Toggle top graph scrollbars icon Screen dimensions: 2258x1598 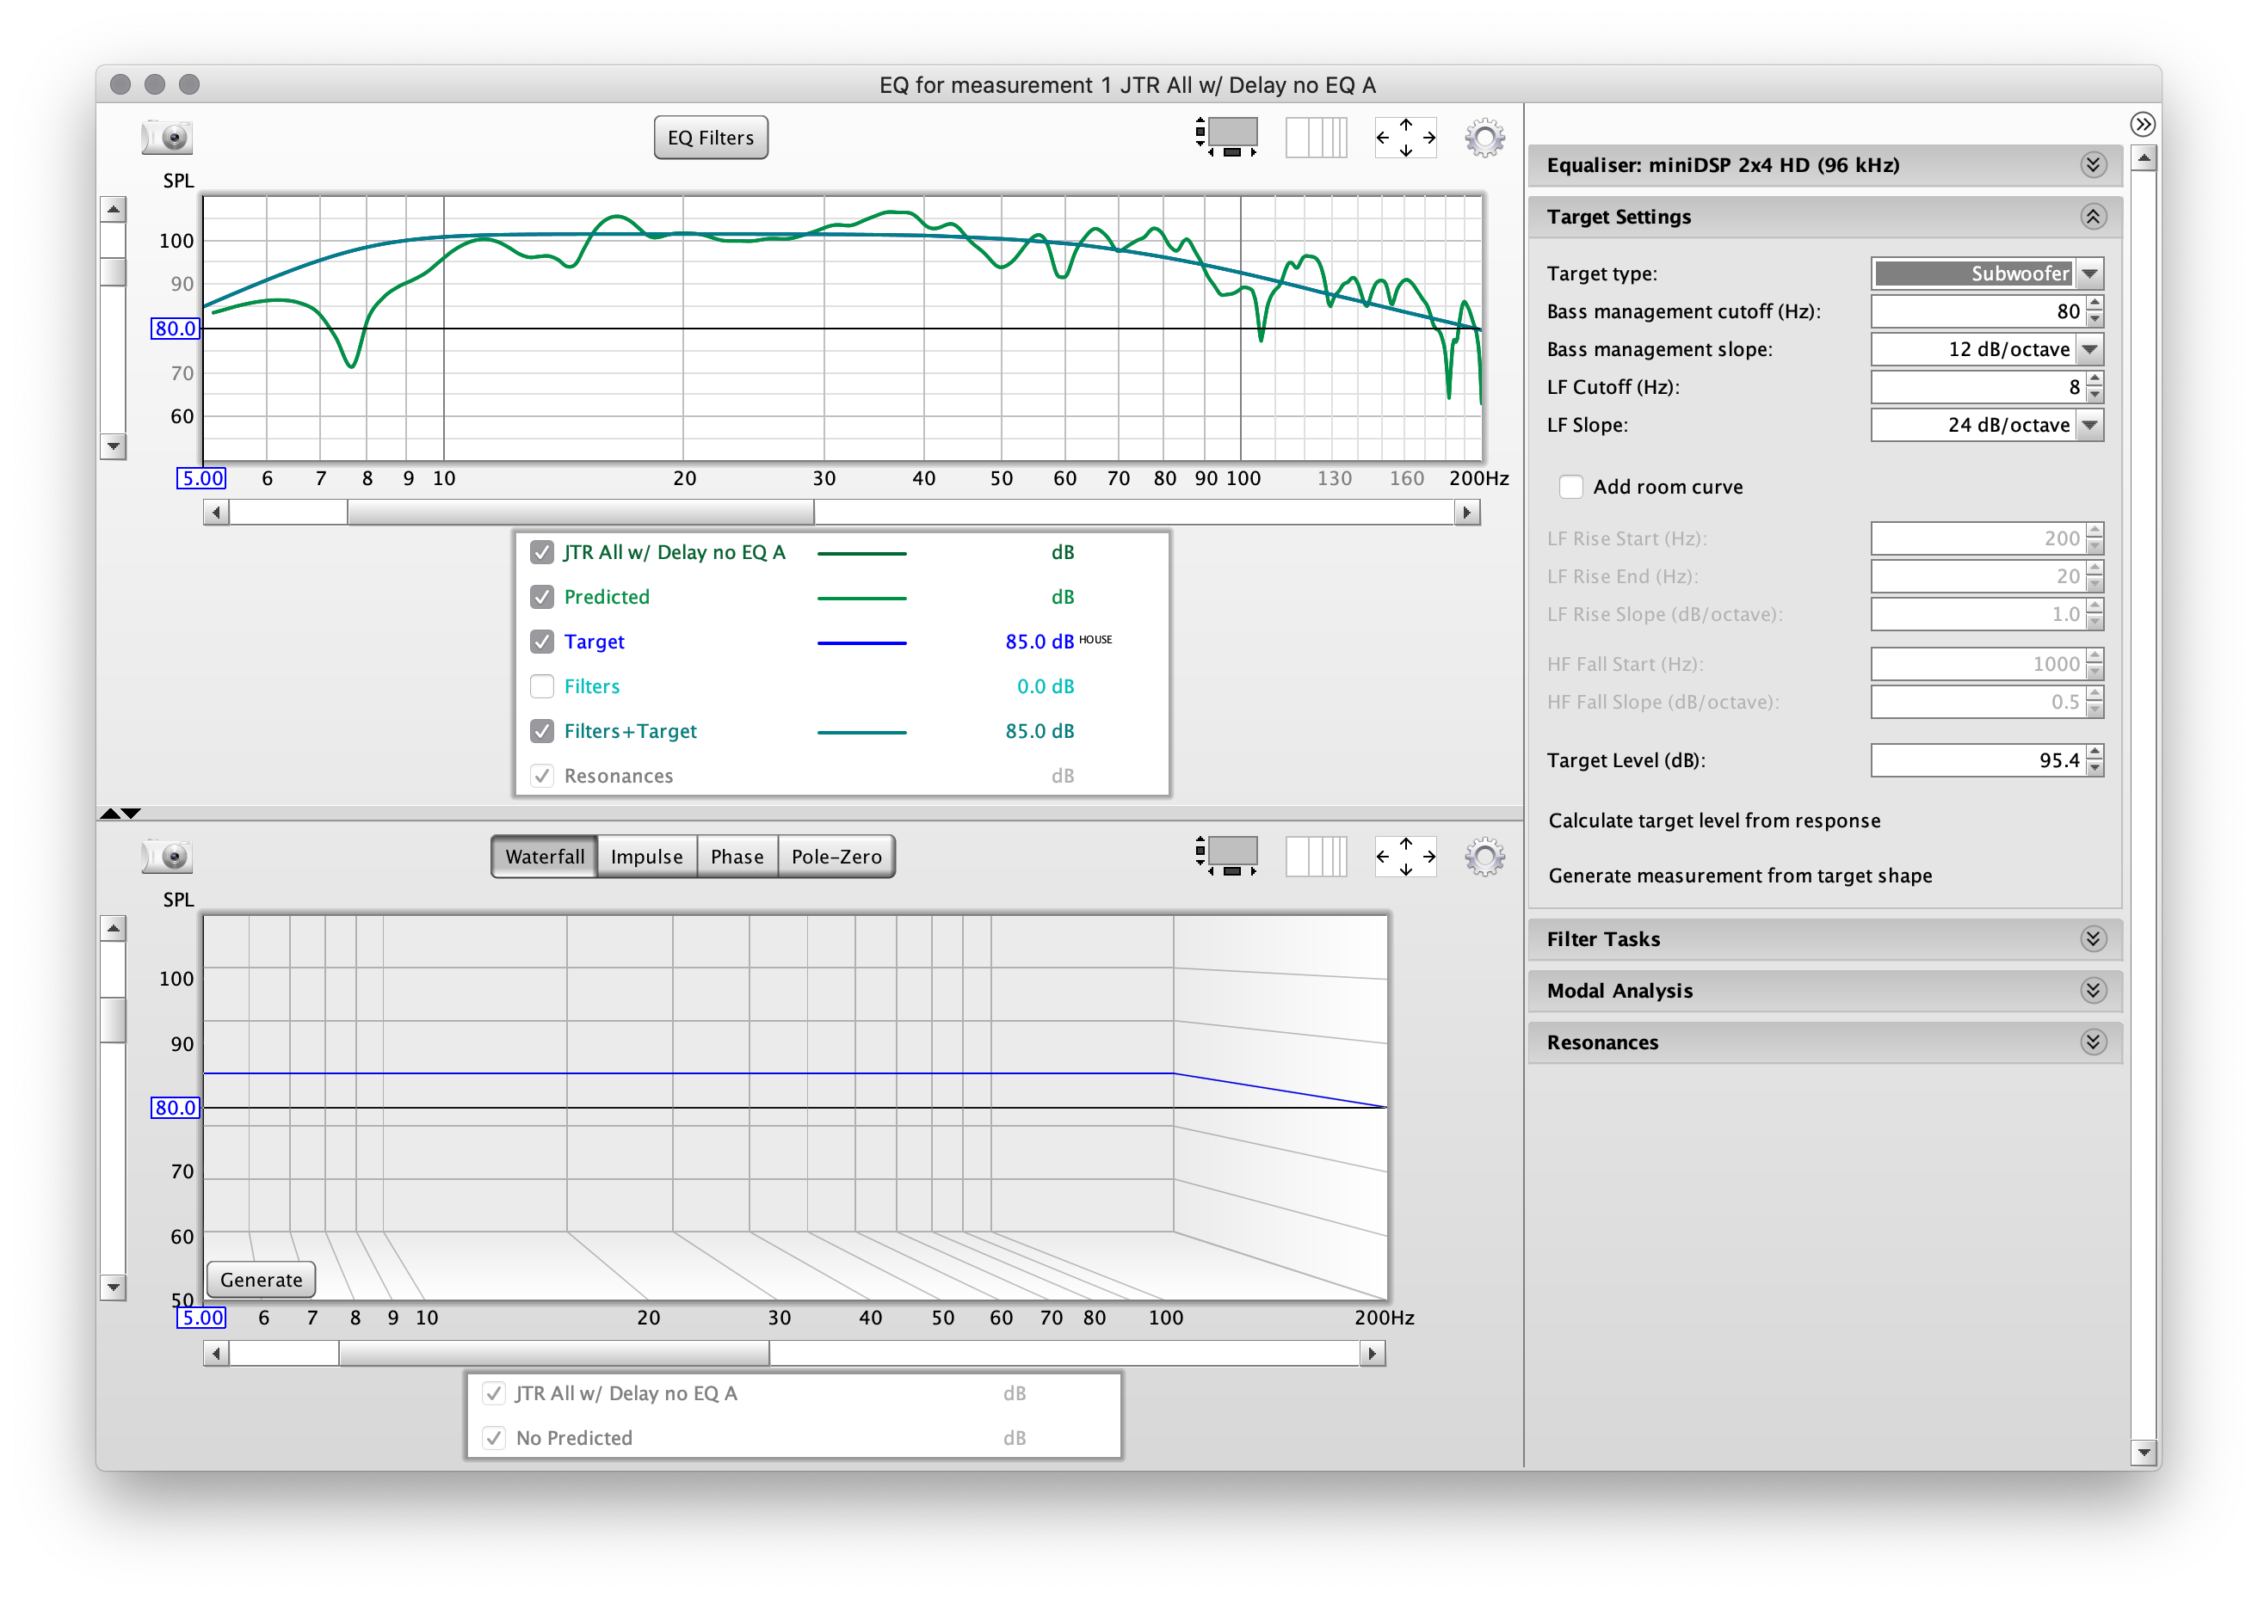click(x=1226, y=138)
